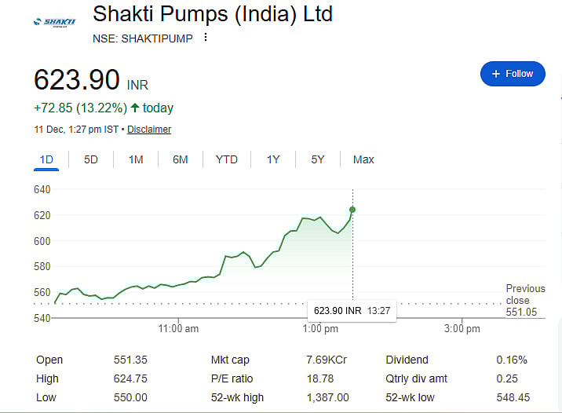Image resolution: width=562 pixels, height=413 pixels.
Task: Open the 5Y chart range
Action: [x=318, y=159]
